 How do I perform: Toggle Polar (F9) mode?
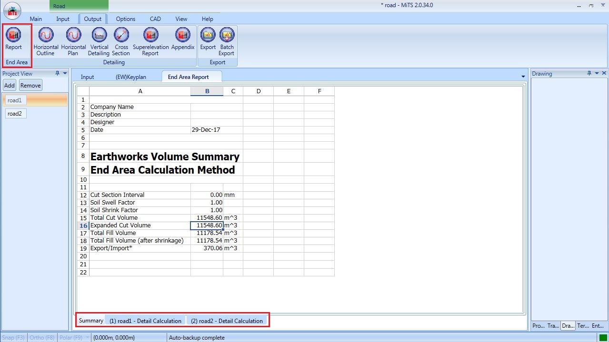point(72,337)
